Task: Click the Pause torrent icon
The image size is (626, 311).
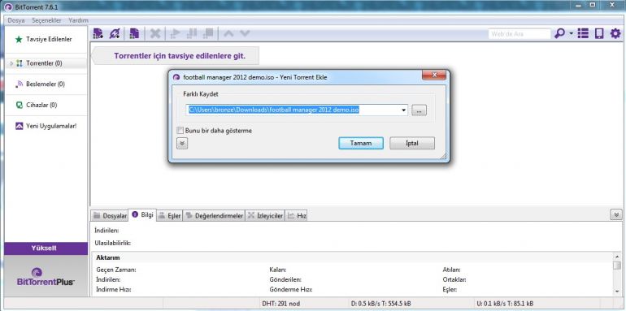Action: pyautogui.click(x=192, y=33)
